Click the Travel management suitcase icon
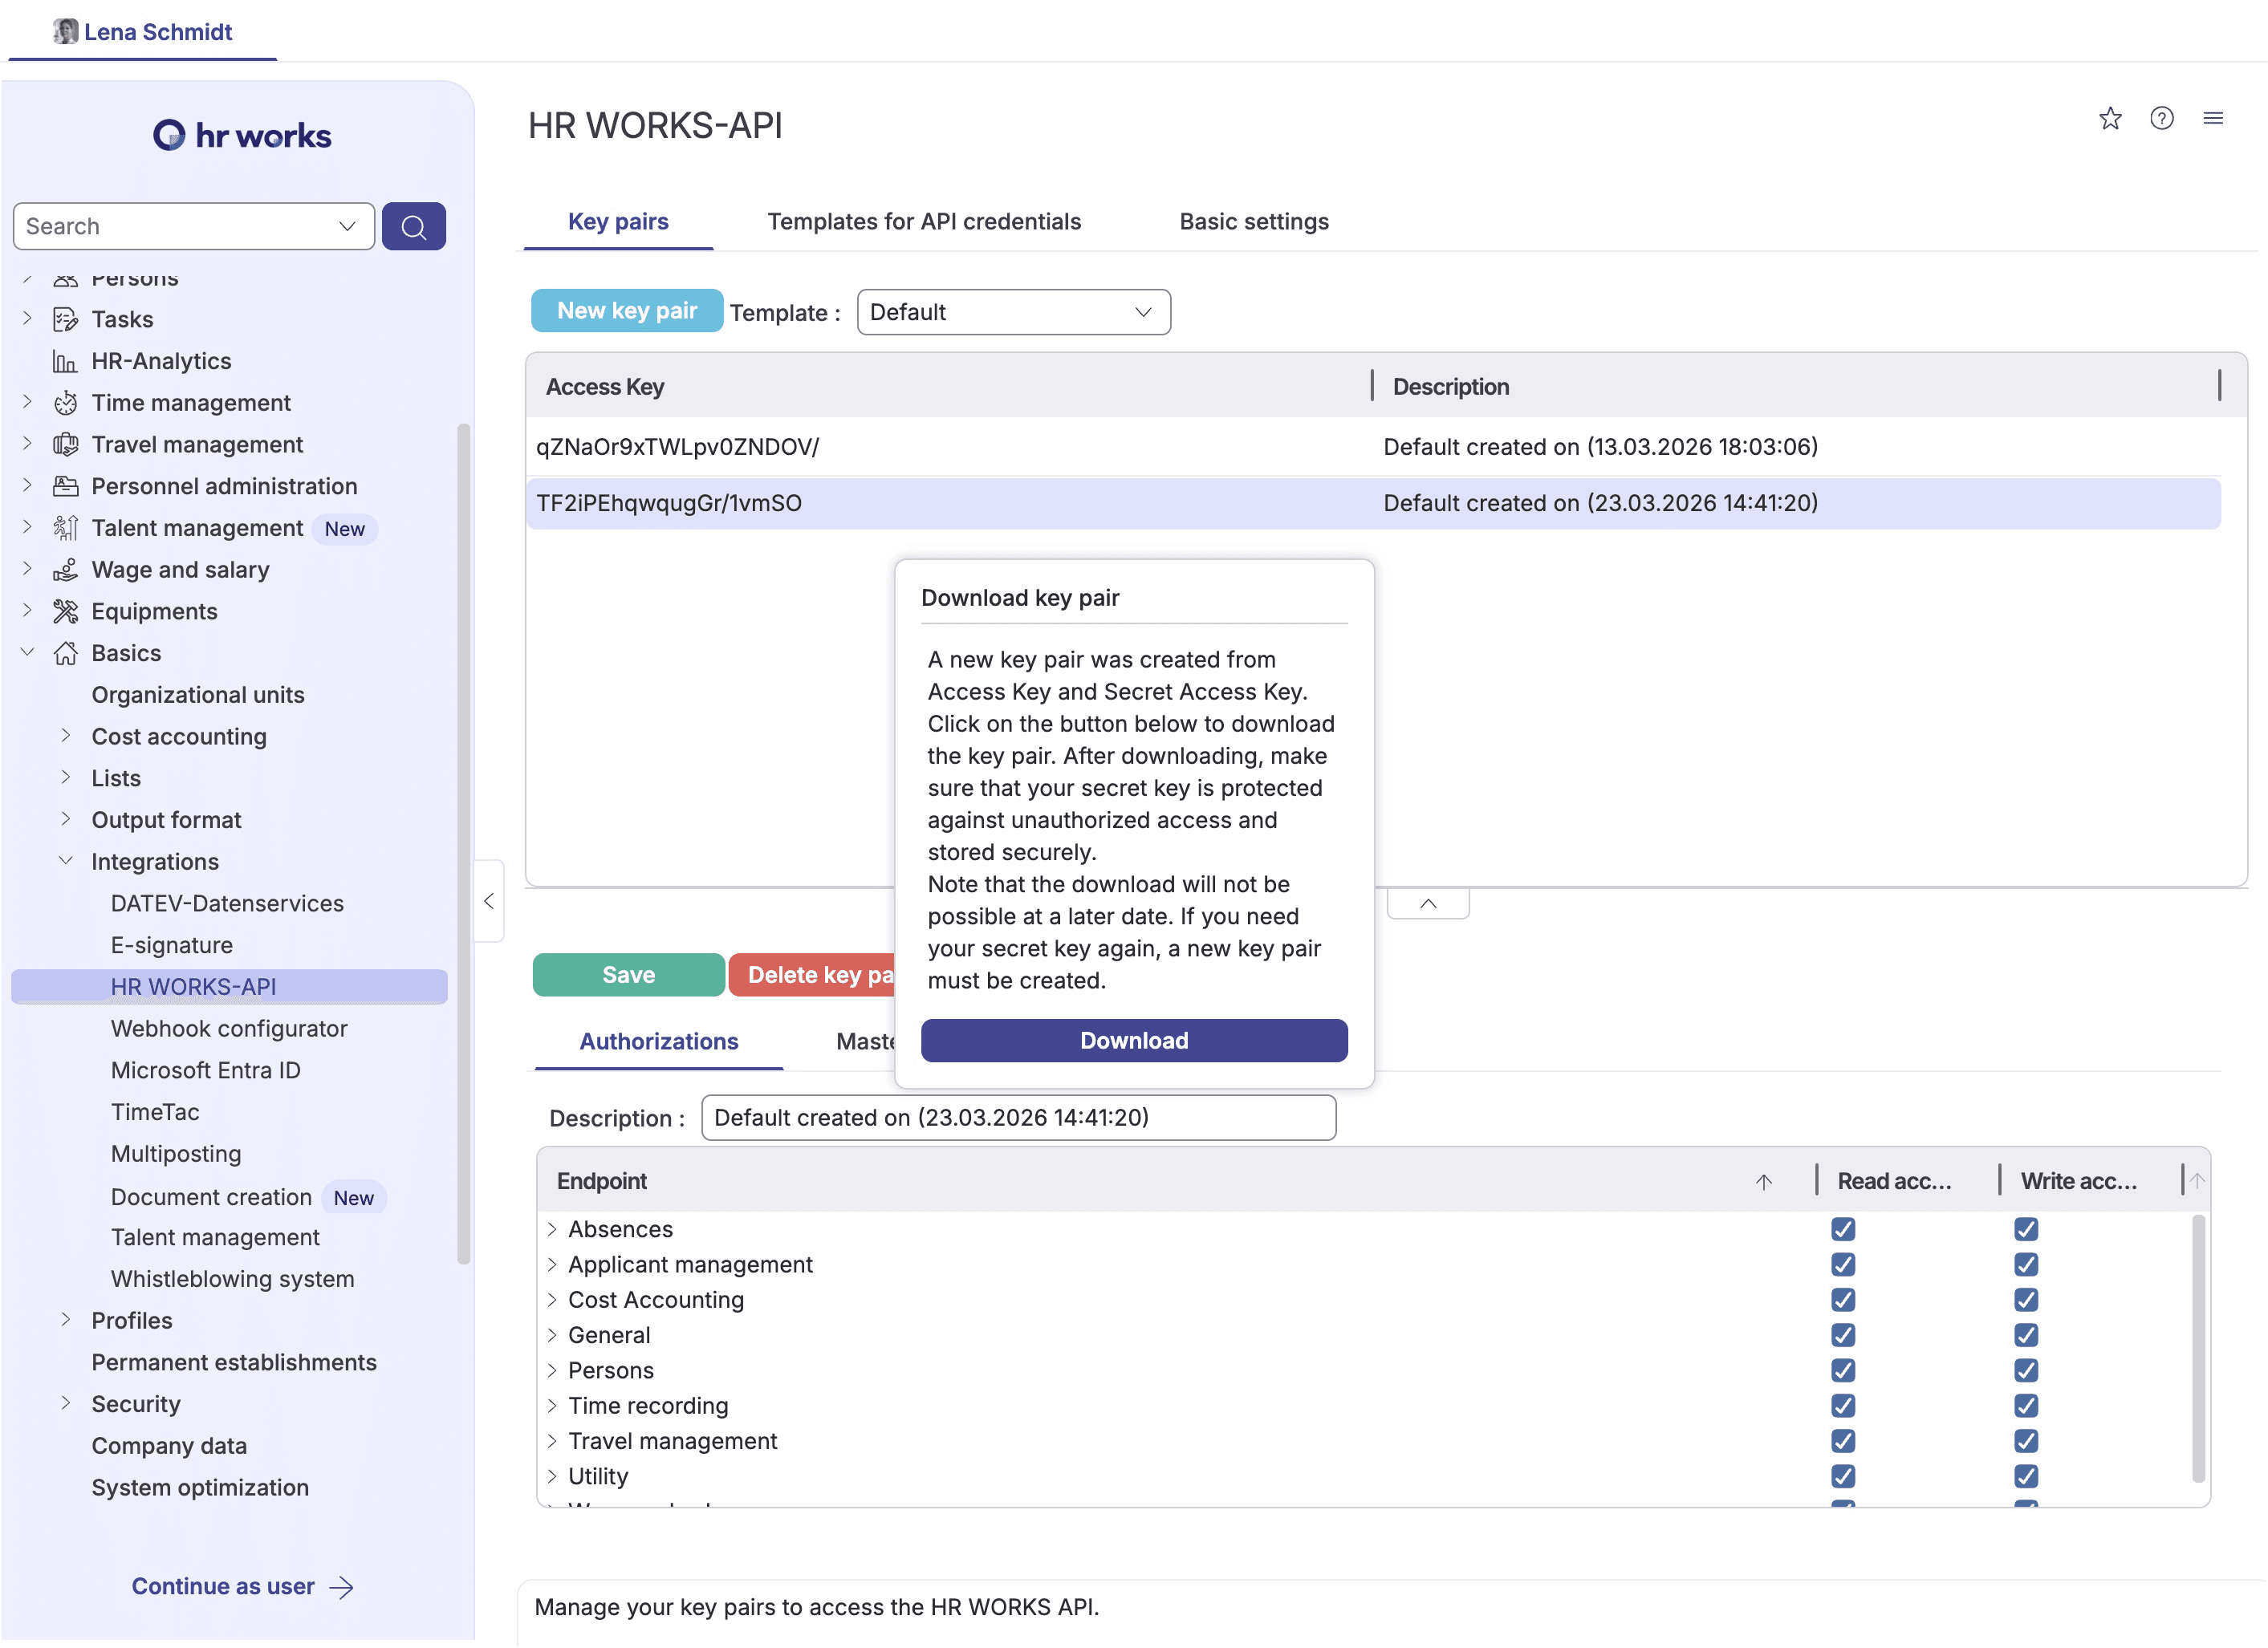The image size is (2268, 1648). 66,444
